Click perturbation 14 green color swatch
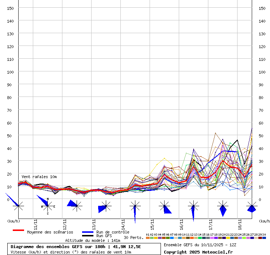Screen dimensions: 270x255 coord(200,238)
